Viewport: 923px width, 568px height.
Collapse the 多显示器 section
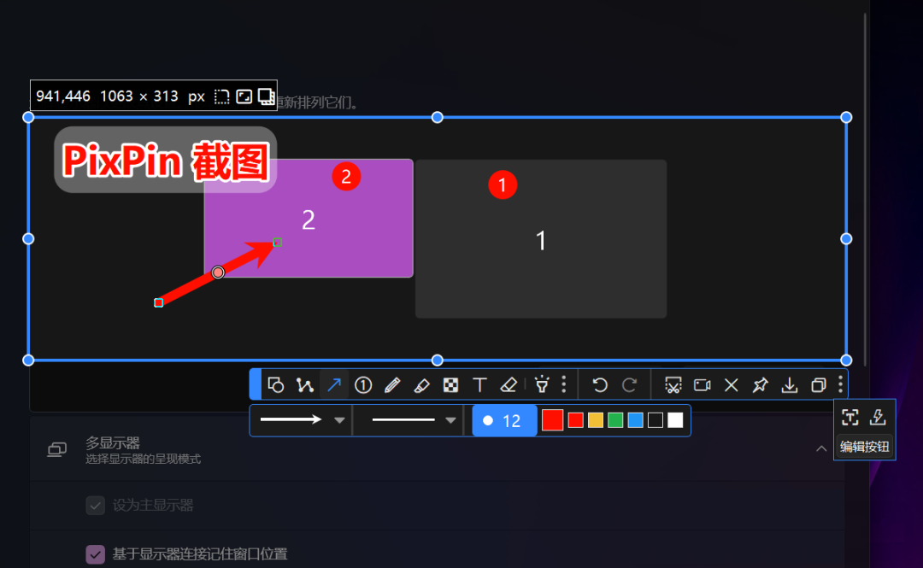[x=820, y=449]
